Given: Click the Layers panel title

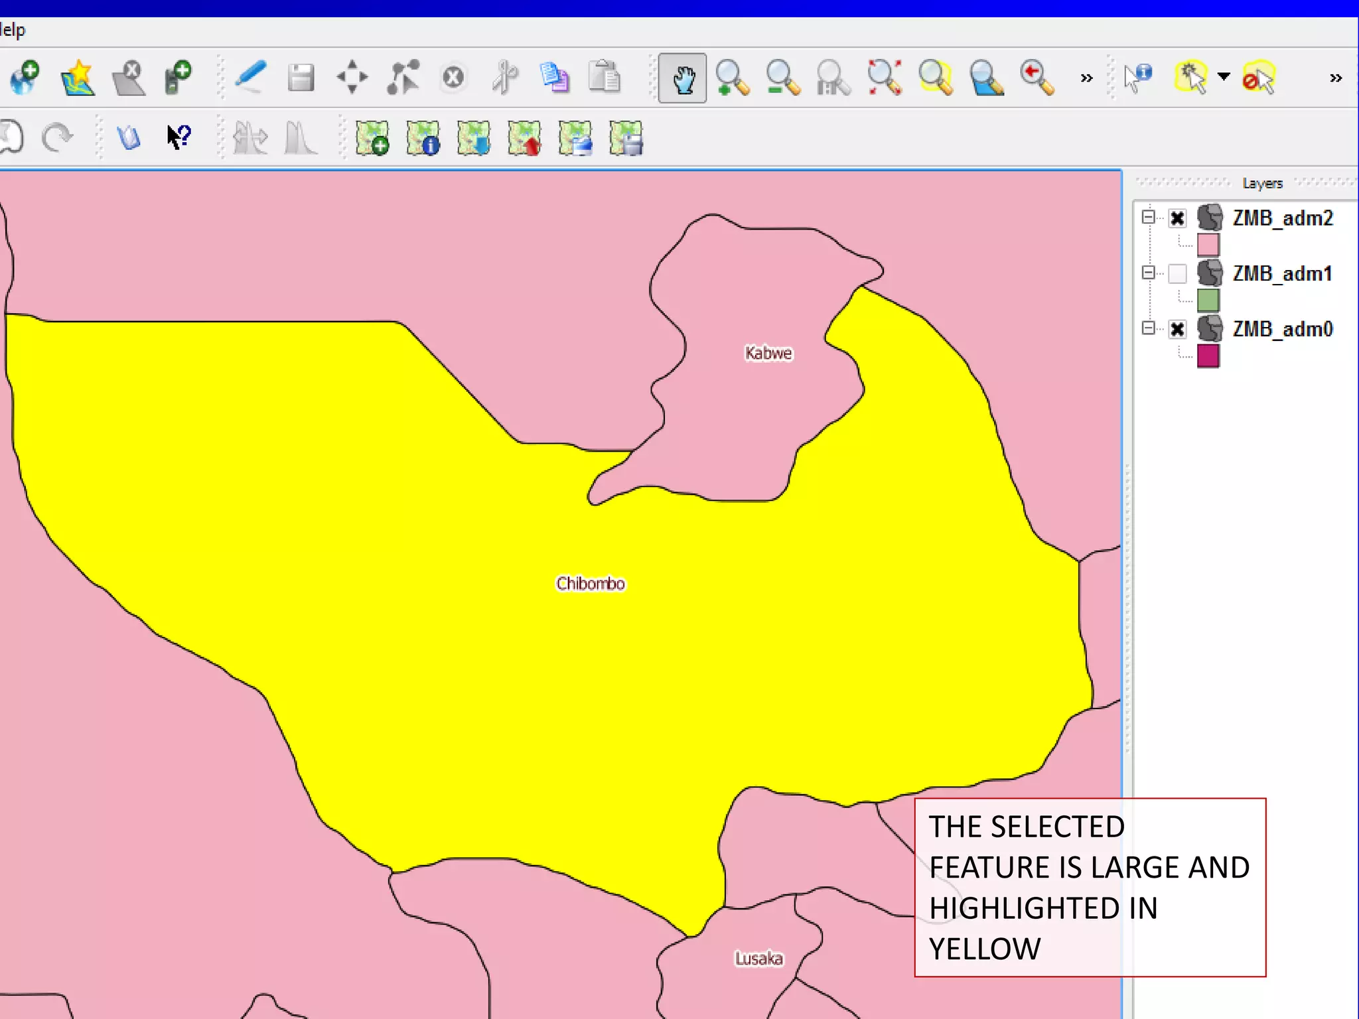Looking at the screenshot, I should click(1263, 184).
